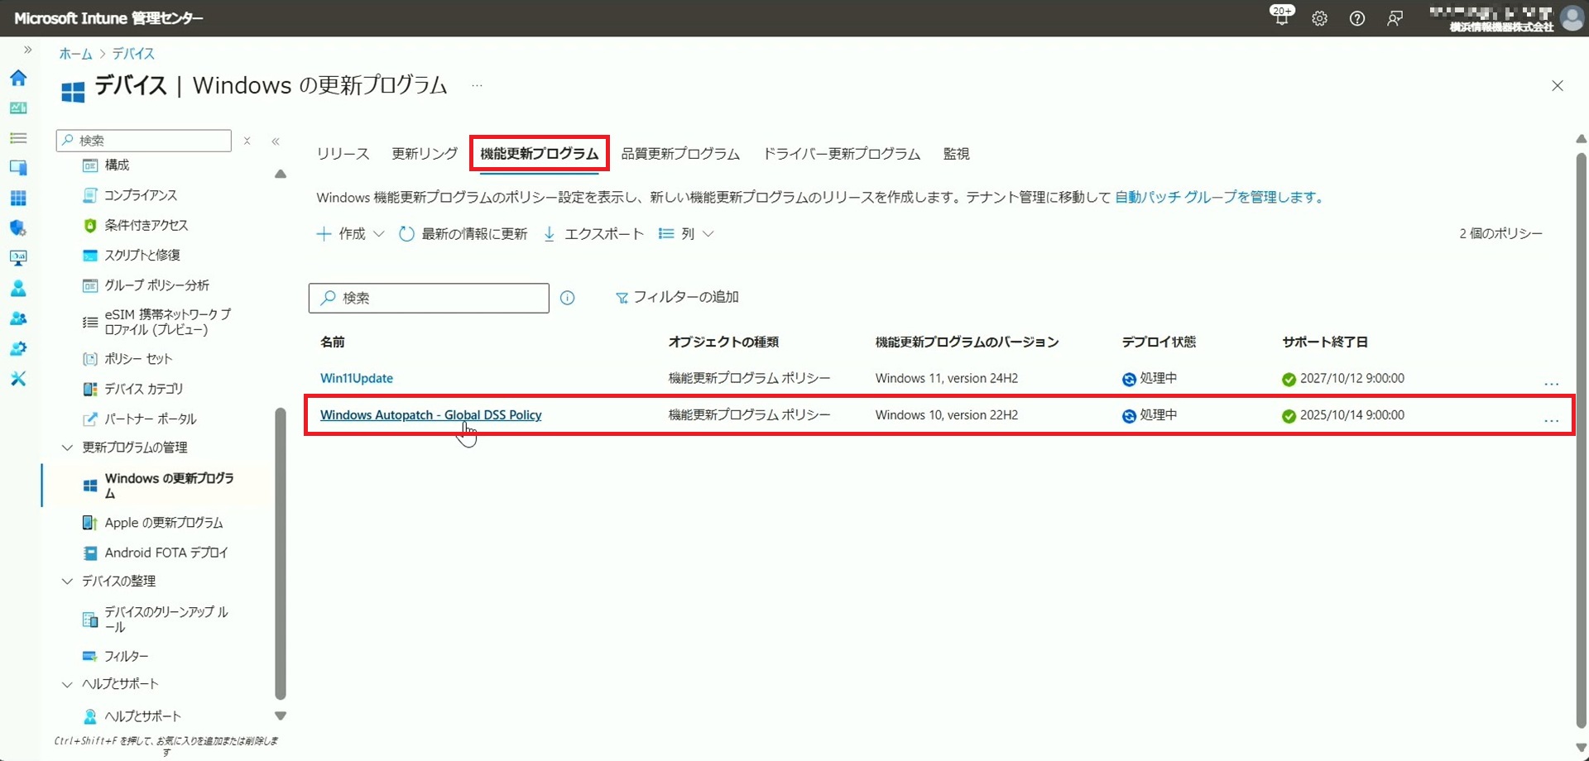1589x761 pixels.
Task: Click the info icon beside search box
Action: [567, 298]
